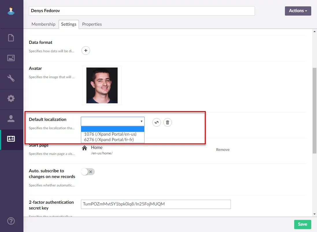The image size is (317, 232).
Task: Open the Actions dropdown menu
Action: (298, 11)
